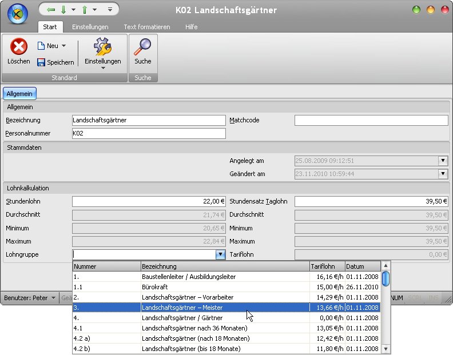This screenshot has height=355, width=453.
Task: Click into the Matchcode input field
Action: coord(371,120)
